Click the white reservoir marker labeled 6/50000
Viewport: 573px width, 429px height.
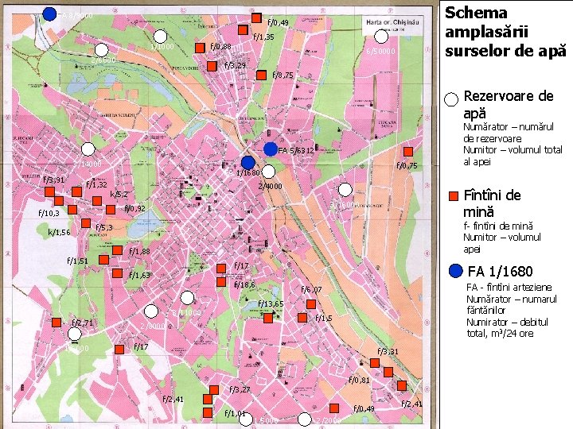[x=381, y=37]
